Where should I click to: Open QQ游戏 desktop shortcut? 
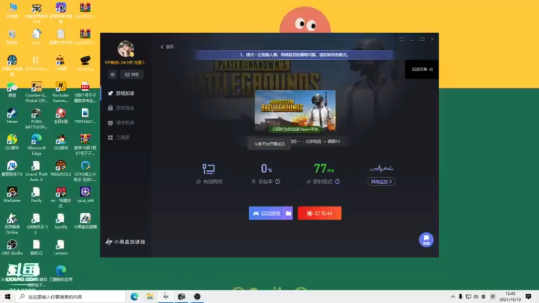click(x=61, y=142)
